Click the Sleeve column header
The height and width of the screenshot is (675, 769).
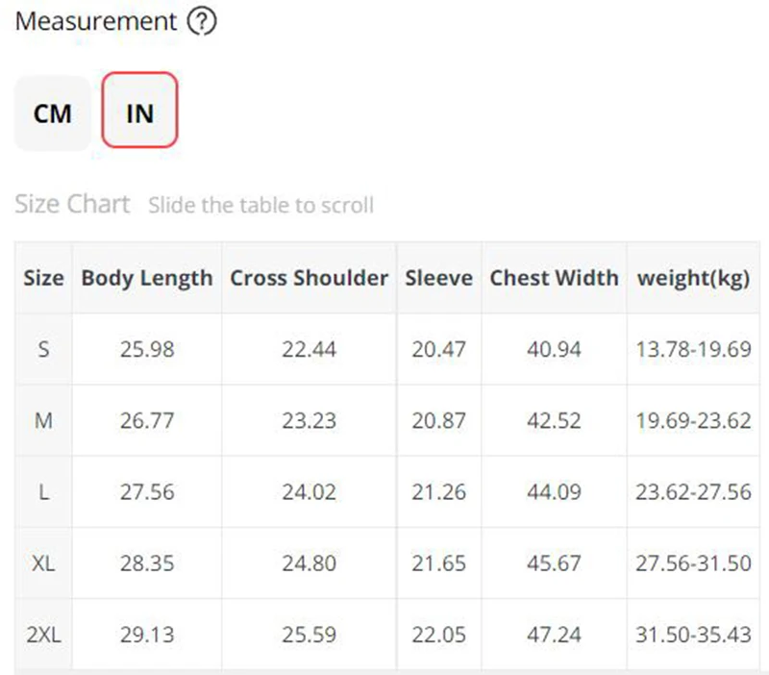[x=439, y=278]
